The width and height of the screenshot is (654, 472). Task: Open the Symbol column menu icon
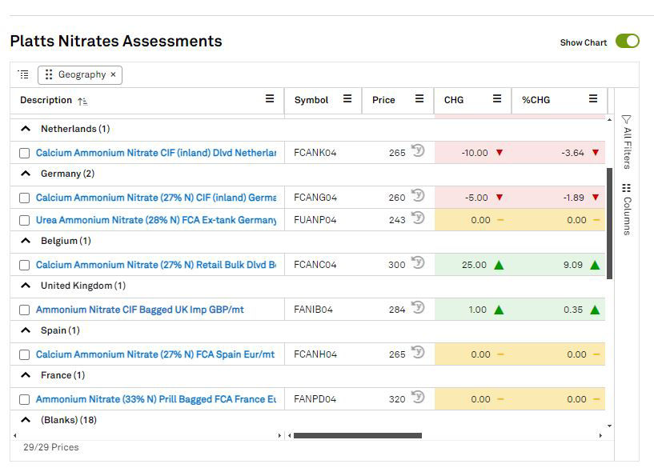click(347, 99)
